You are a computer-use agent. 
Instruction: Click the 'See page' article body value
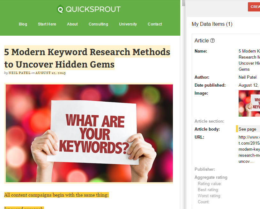click(247, 129)
